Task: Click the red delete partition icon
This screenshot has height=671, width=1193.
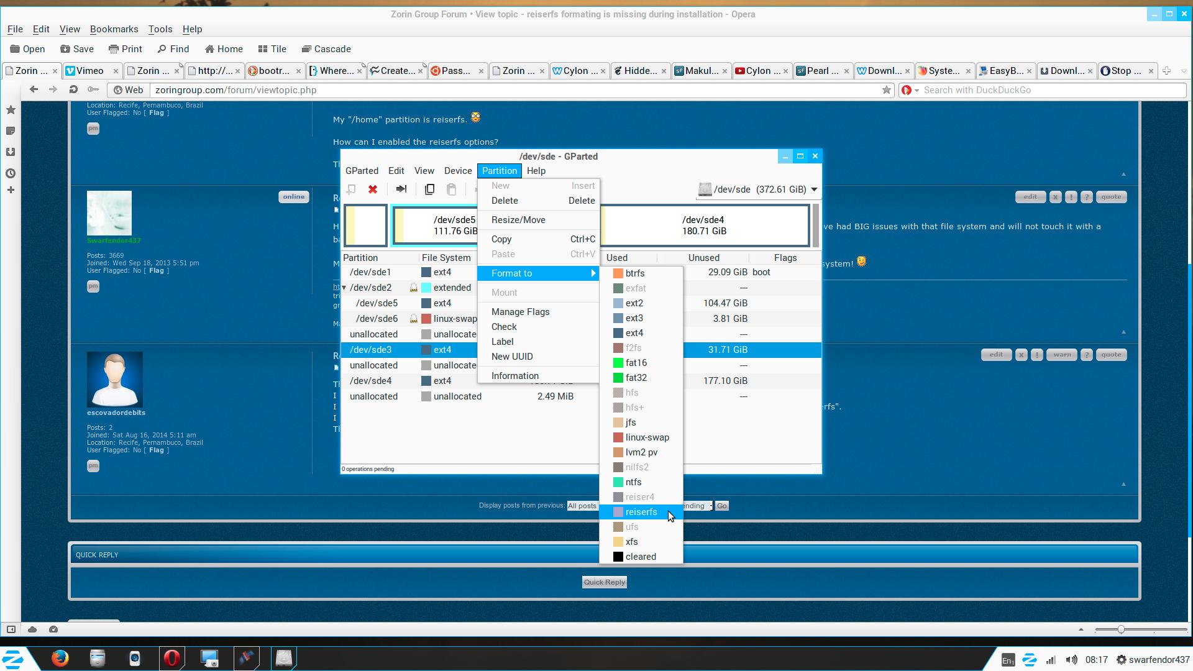Action: pos(373,189)
